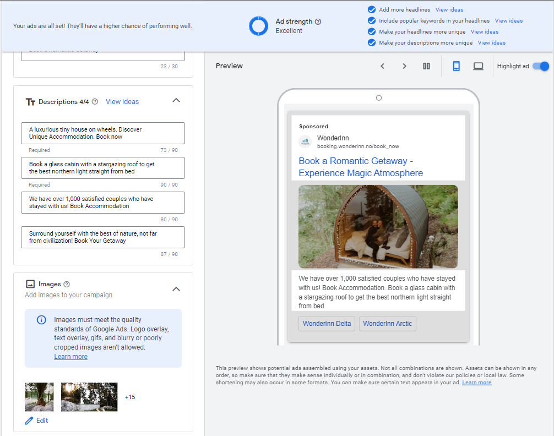Open Descriptions help question icon
Viewport: 554px width, 436px height.
point(95,102)
